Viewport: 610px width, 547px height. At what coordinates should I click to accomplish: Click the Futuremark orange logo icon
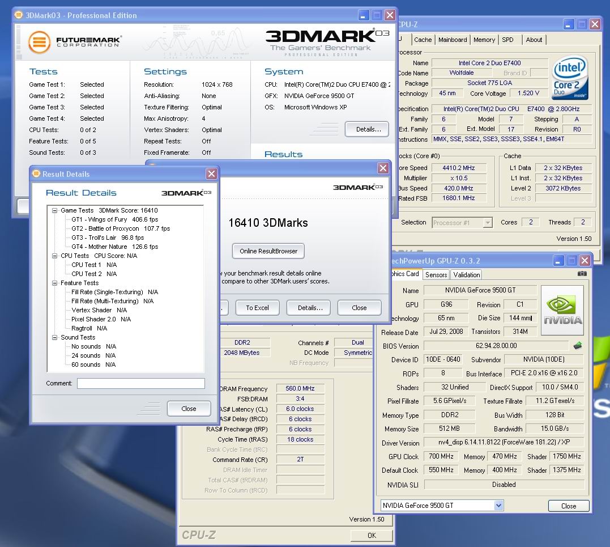(39, 41)
